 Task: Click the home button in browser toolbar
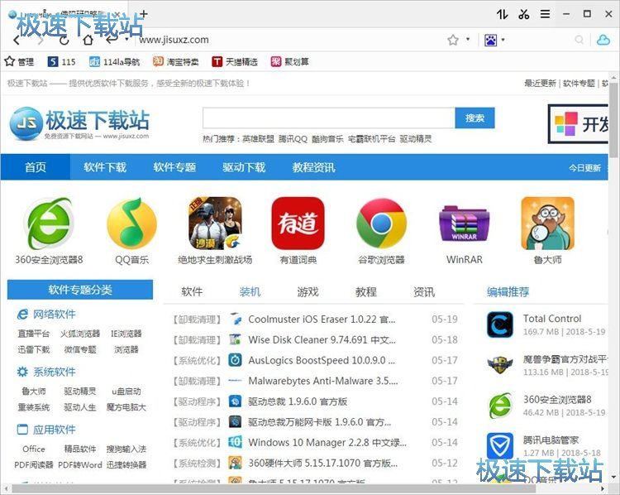tap(88, 40)
